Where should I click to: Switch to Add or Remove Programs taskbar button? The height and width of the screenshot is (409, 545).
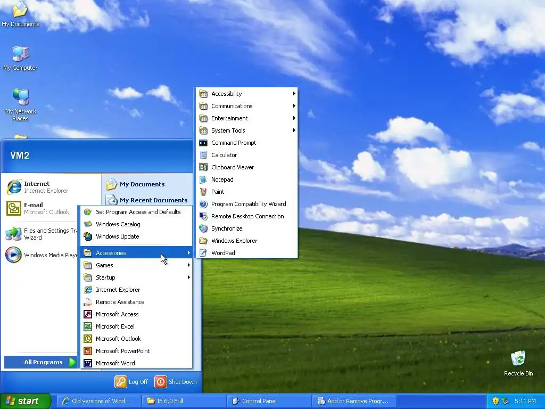coord(354,401)
